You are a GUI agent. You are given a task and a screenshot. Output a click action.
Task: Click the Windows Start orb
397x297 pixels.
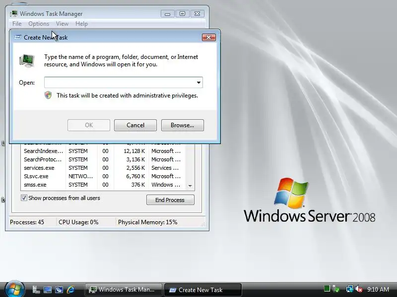tap(15, 289)
